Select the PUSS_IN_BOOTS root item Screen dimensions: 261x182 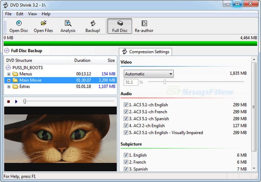[x=28, y=68]
